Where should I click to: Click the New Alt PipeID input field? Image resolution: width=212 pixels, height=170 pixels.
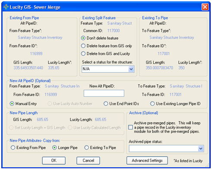coord(104,93)
